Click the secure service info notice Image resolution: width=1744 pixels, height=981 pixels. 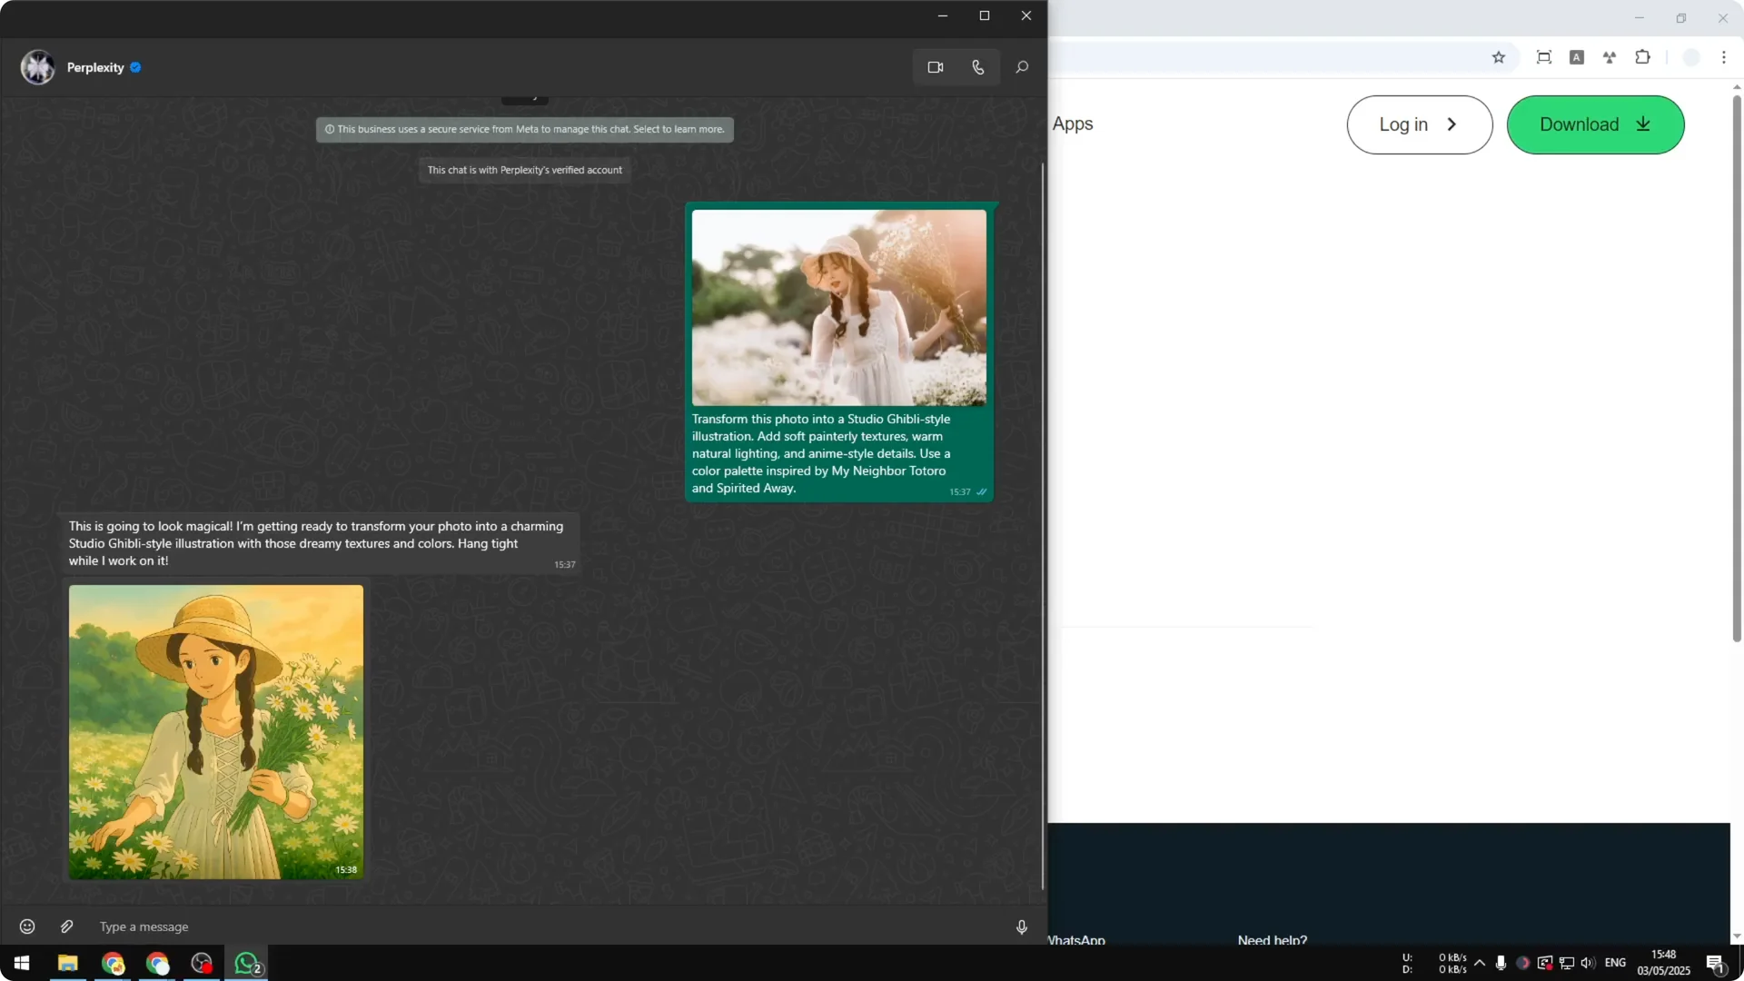tap(525, 129)
